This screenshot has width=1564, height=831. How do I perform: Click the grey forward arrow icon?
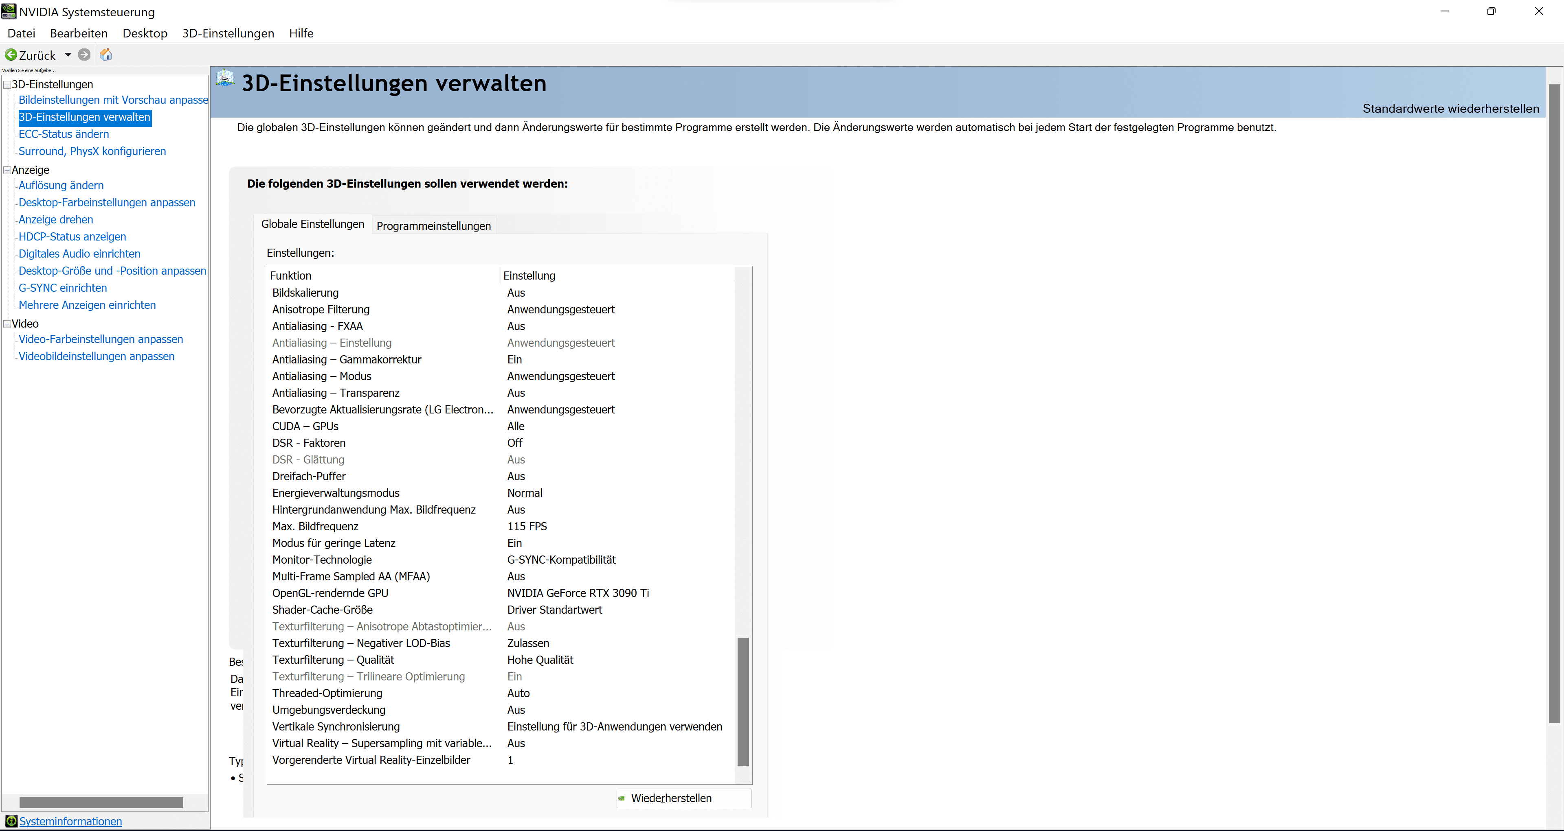click(x=84, y=55)
